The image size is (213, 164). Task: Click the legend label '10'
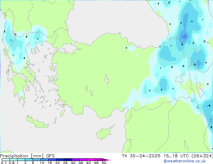(42, 163)
